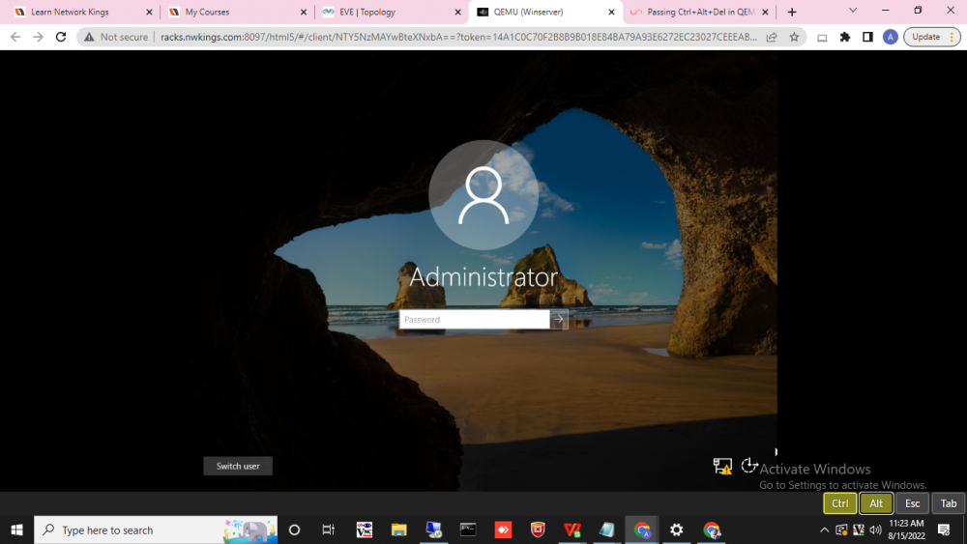Reload the QEMU console page
The image size is (967, 544).
(x=60, y=37)
